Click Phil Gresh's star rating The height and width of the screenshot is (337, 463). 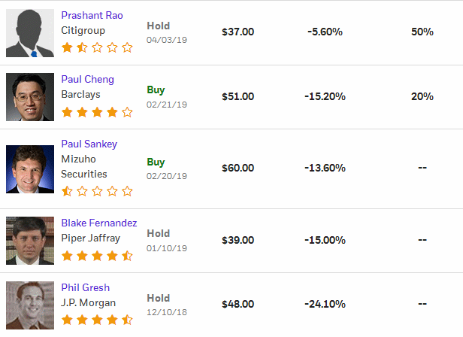(x=97, y=320)
